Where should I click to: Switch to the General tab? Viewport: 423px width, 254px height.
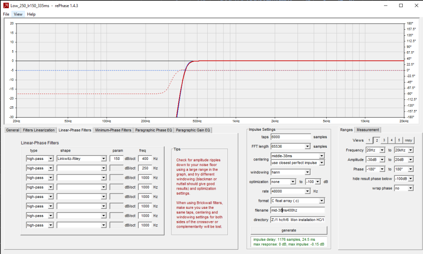click(13, 130)
